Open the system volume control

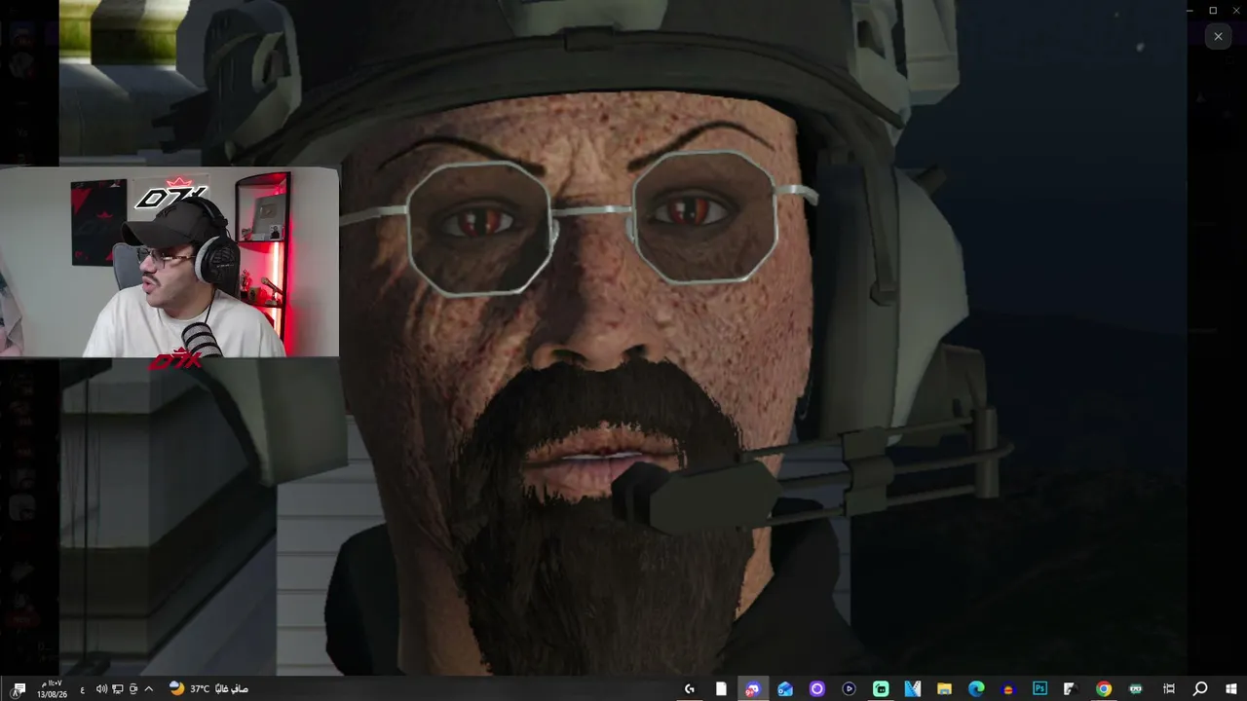pyautogui.click(x=100, y=689)
